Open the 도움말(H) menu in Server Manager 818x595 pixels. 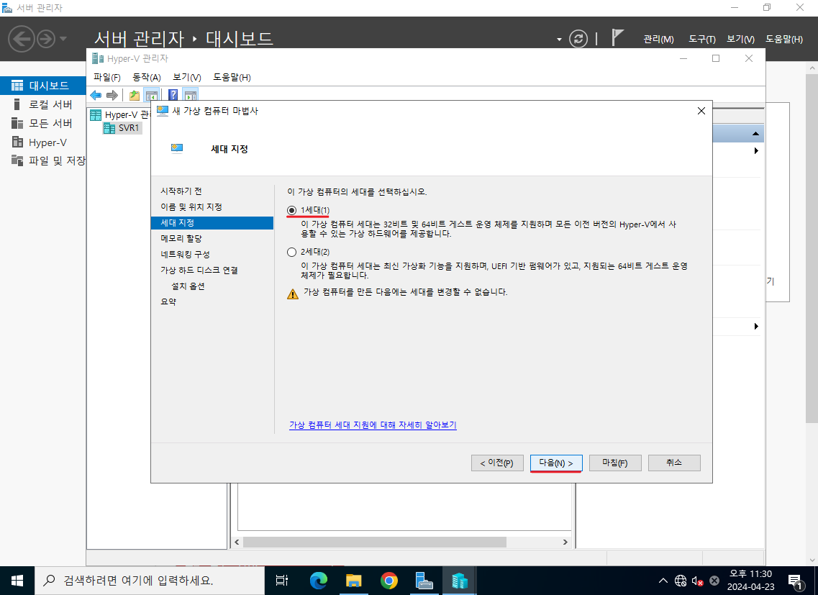pyautogui.click(x=784, y=39)
